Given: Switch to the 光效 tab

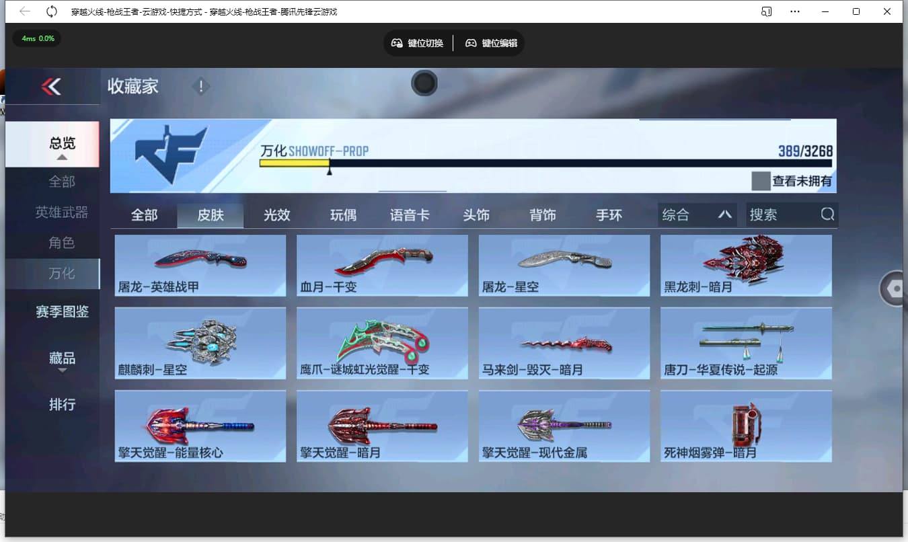Looking at the screenshot, I should 277,215.
